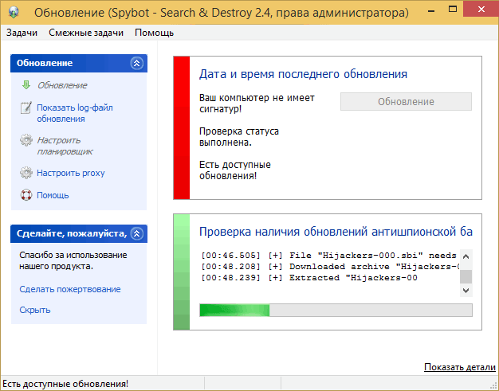
Task: Click the Spybot globe icon in title bar
Action: pos(14,12)
